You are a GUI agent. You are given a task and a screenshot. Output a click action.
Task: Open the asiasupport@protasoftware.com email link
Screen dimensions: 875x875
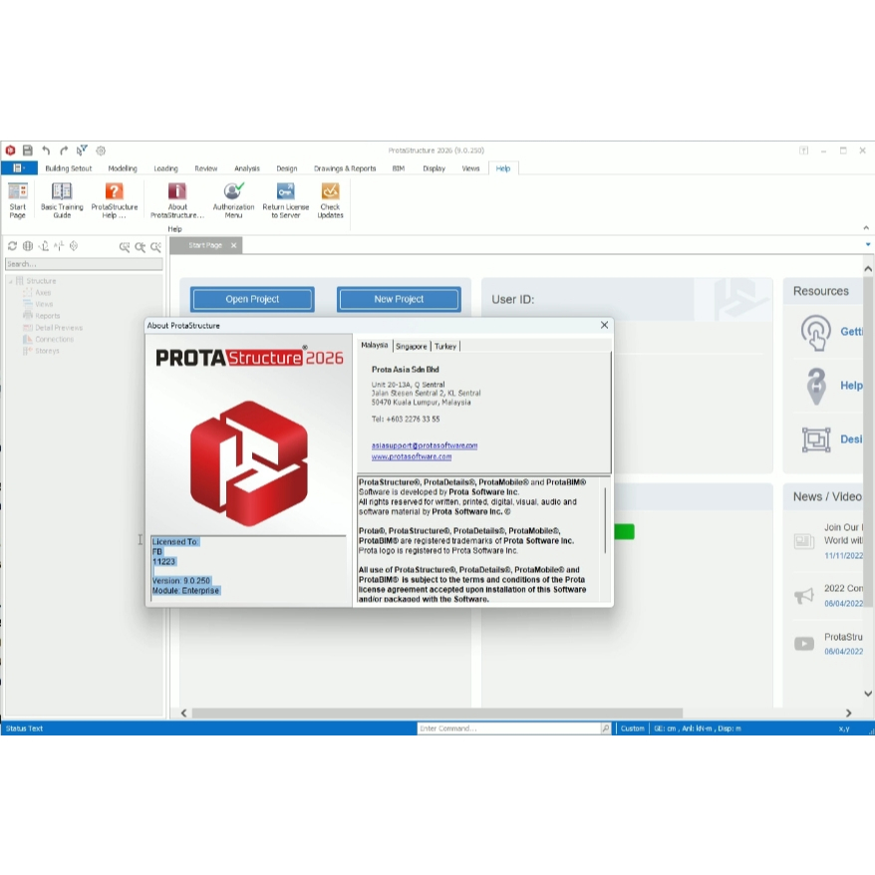425,445
